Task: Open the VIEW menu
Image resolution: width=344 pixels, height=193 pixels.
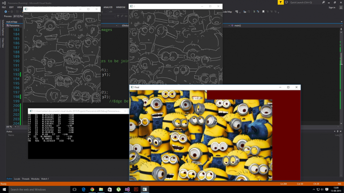Action: point(20,7)
